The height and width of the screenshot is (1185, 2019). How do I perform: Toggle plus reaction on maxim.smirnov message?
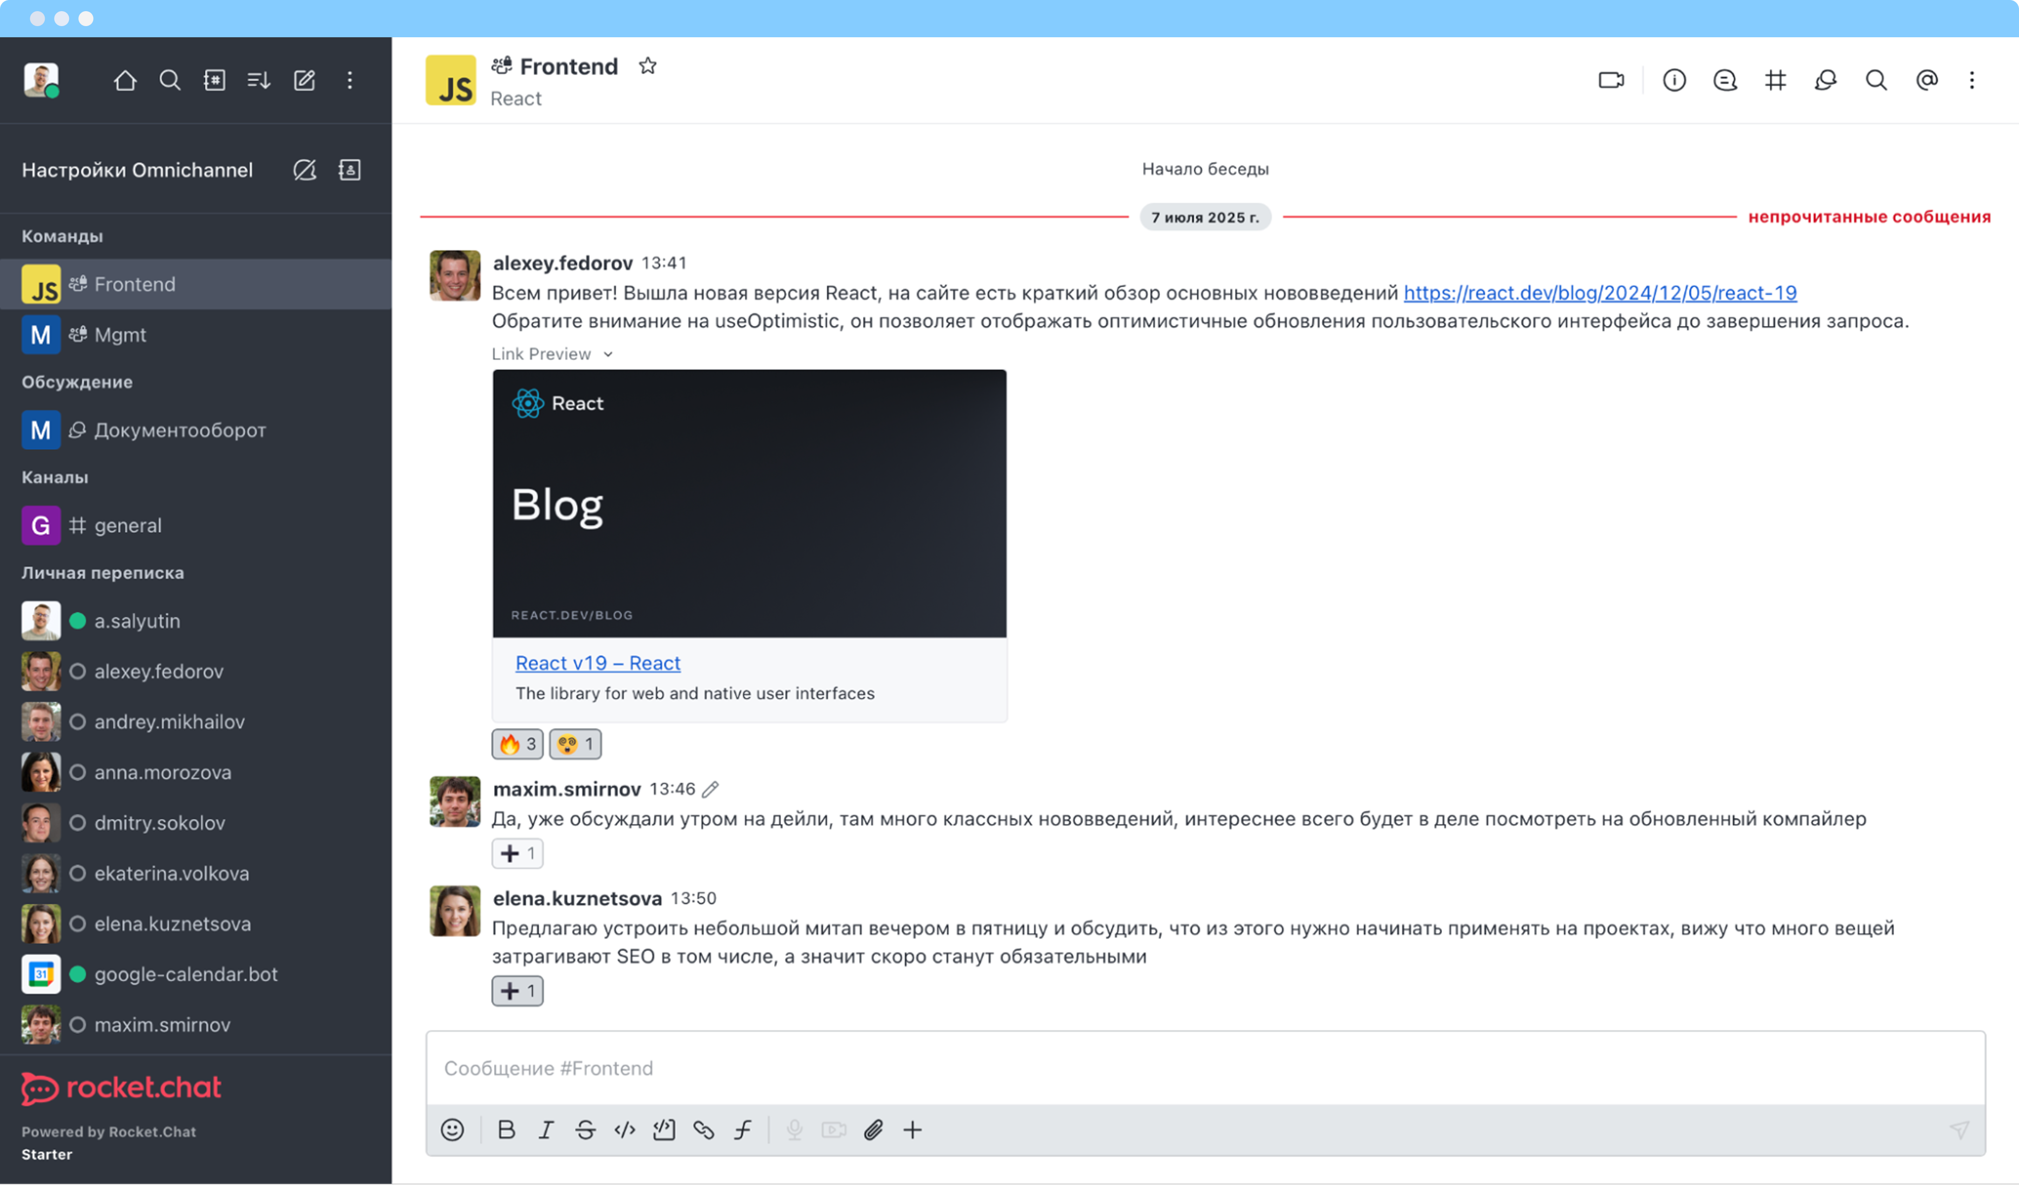pos(518,853)
